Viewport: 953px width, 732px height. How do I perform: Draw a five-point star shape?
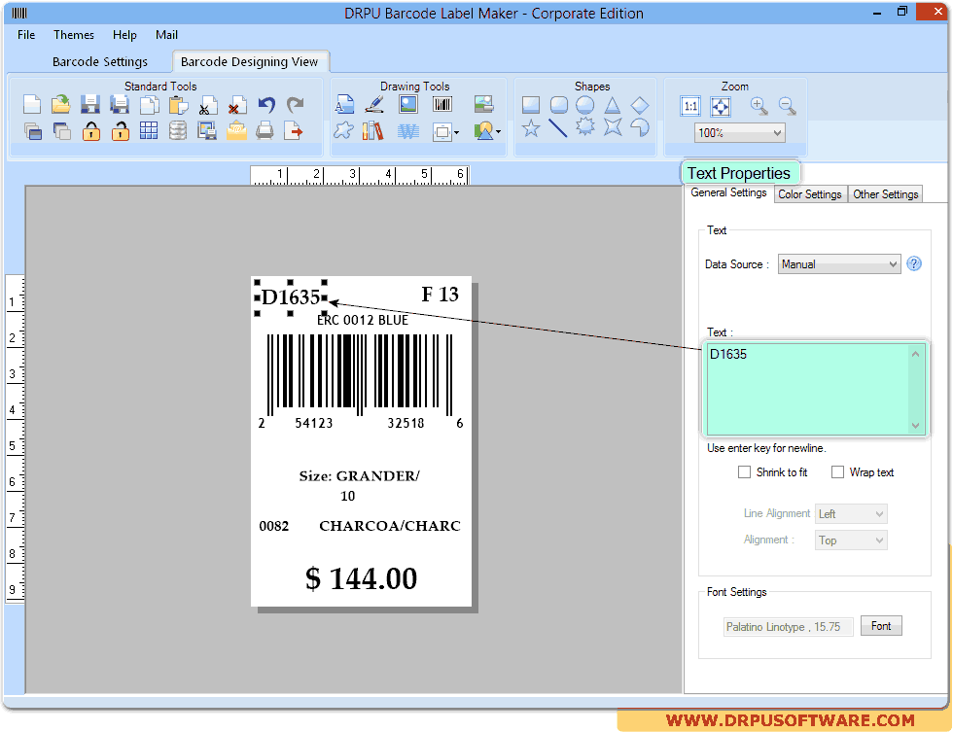click(531, 128)
